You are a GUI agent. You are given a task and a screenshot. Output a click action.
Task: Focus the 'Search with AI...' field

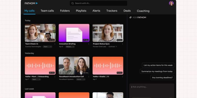tap(98, 3)
